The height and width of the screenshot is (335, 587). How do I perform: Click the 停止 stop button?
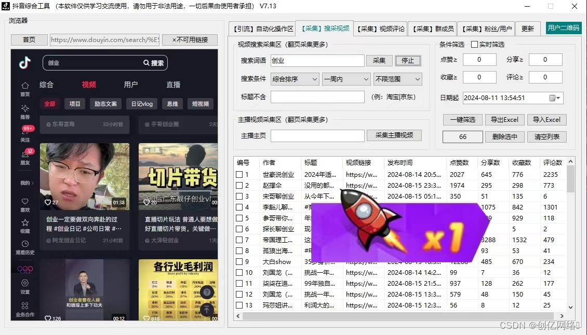click(408, 61)
